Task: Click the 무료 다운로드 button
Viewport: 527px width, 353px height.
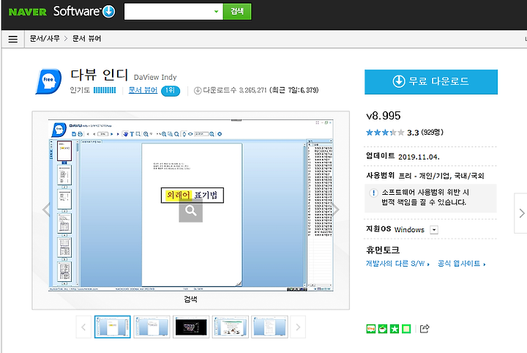Action: [x=431, y=82]
